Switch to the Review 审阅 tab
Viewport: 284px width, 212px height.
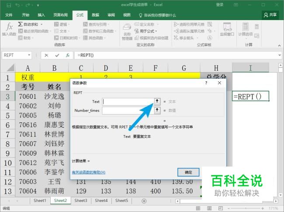[x=111, y=15]
